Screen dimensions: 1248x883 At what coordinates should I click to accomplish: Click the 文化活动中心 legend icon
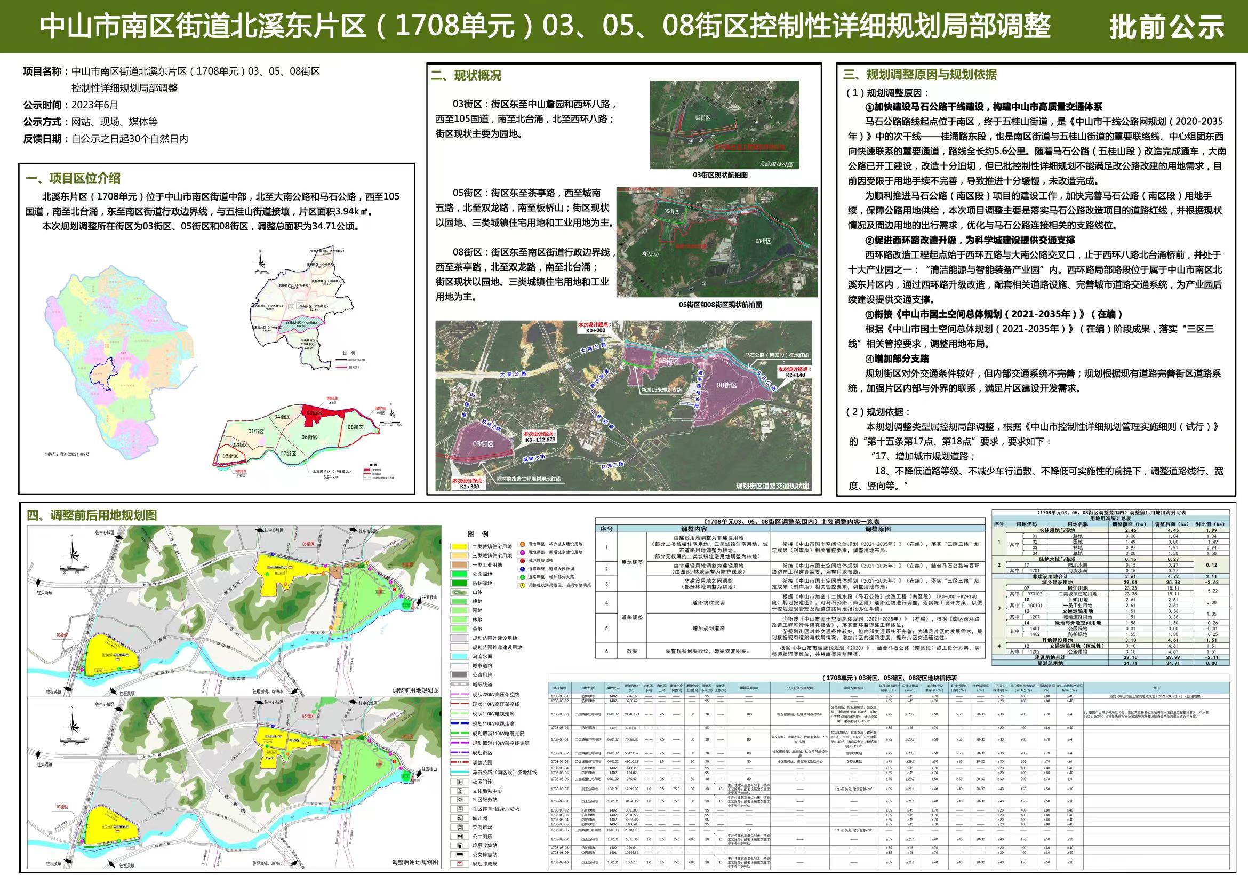[x=460, y=791]
